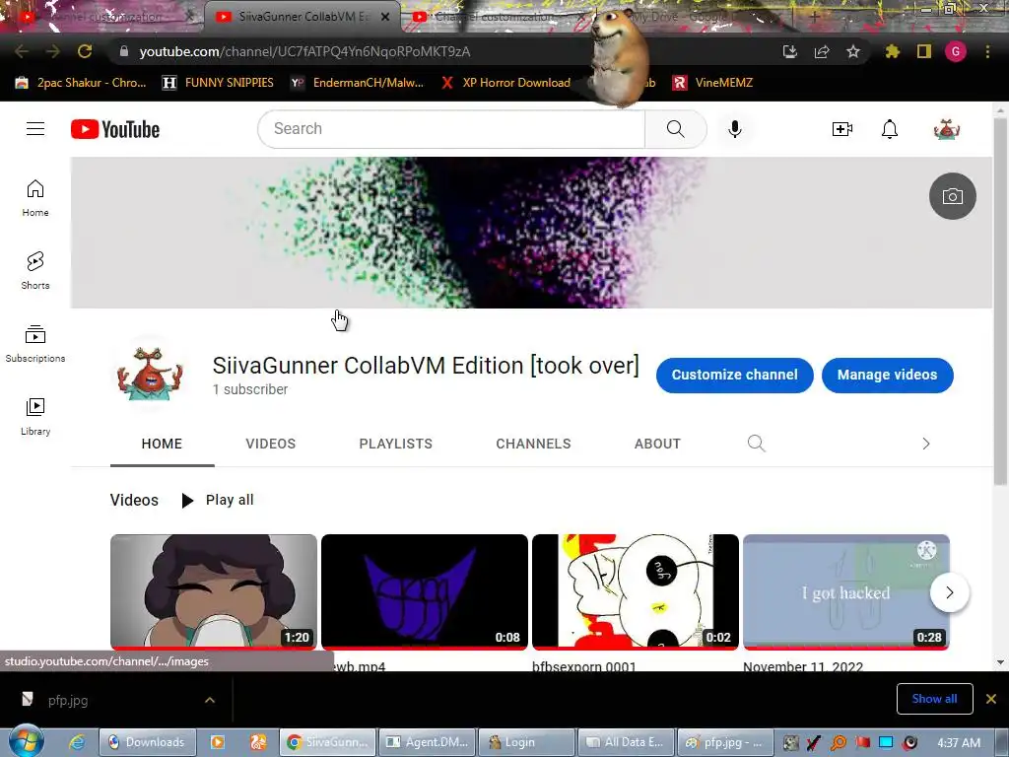The width and height of the screenshot is (1009, 757).
Task: Click the channel profile picture
Action: pyautogui.click(x=150, y=374)
